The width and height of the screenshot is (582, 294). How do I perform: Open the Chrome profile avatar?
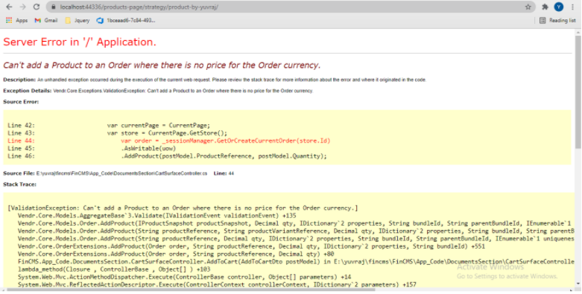(559, 7)
